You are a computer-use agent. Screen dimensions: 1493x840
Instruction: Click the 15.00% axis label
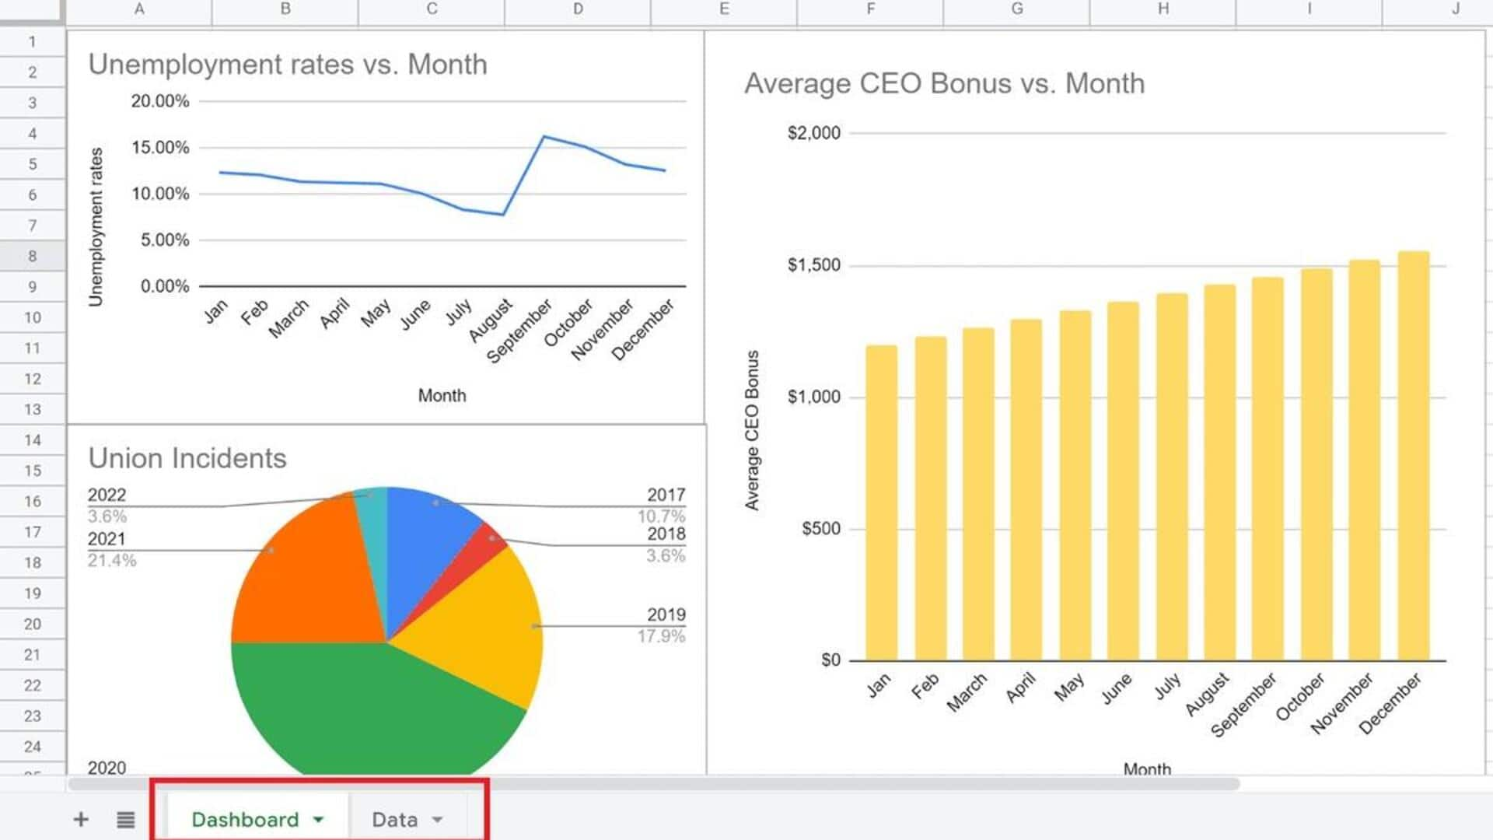pyautogui.click(x=160, y=148)
